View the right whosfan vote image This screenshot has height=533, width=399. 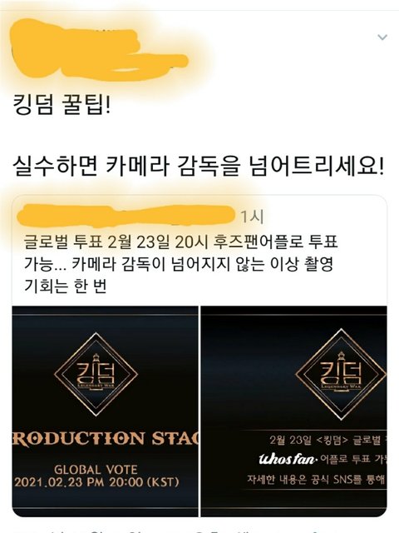(x=293, y=411)
